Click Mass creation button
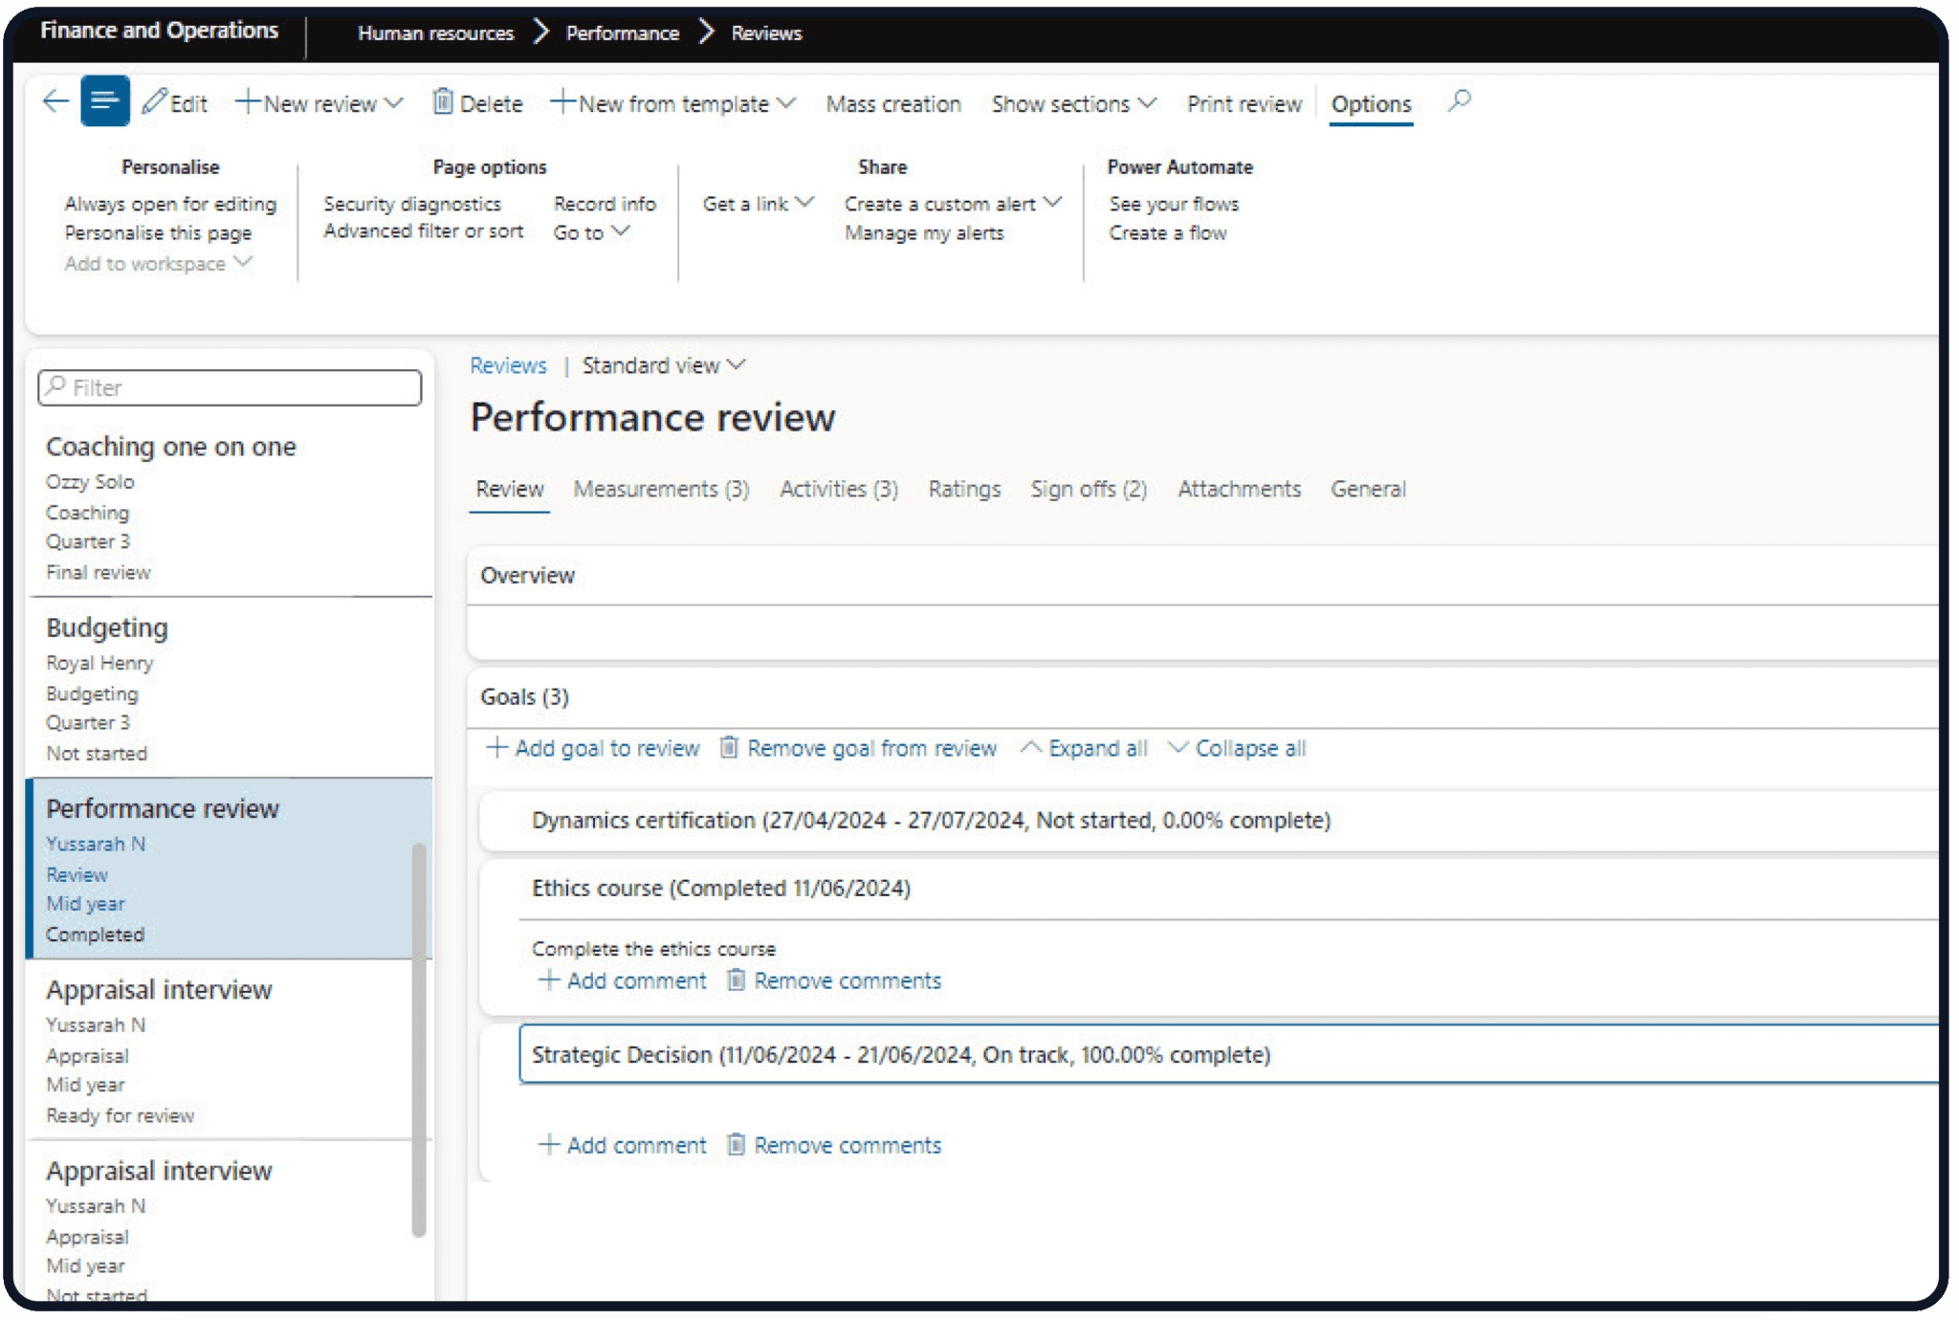The image size is (1959, 1320). pos(893,103)
